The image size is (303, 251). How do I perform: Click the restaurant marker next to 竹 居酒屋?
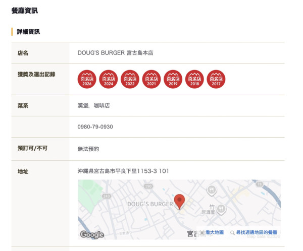point(221,209)
